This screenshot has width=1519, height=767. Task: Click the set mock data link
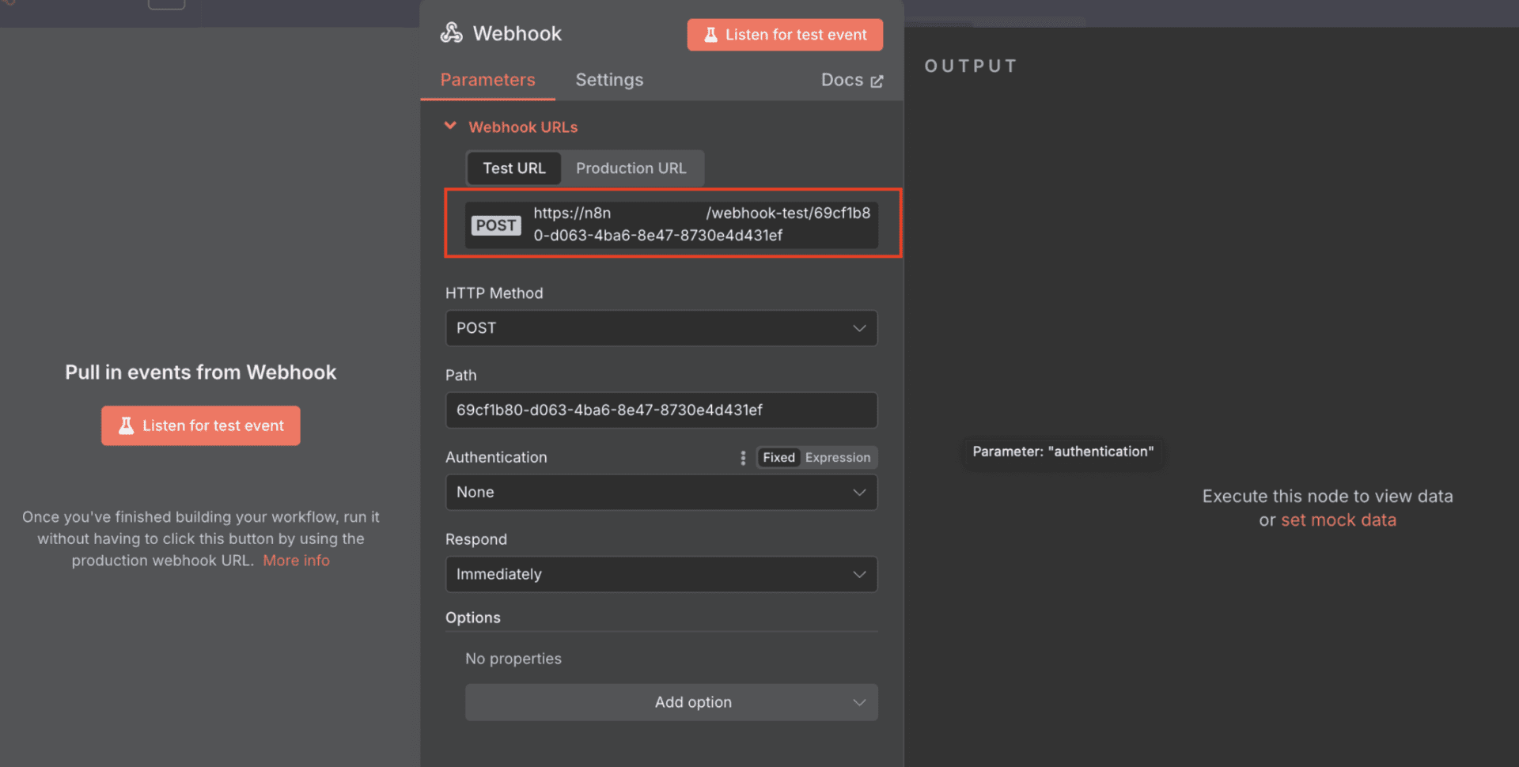click(1338, 520)
